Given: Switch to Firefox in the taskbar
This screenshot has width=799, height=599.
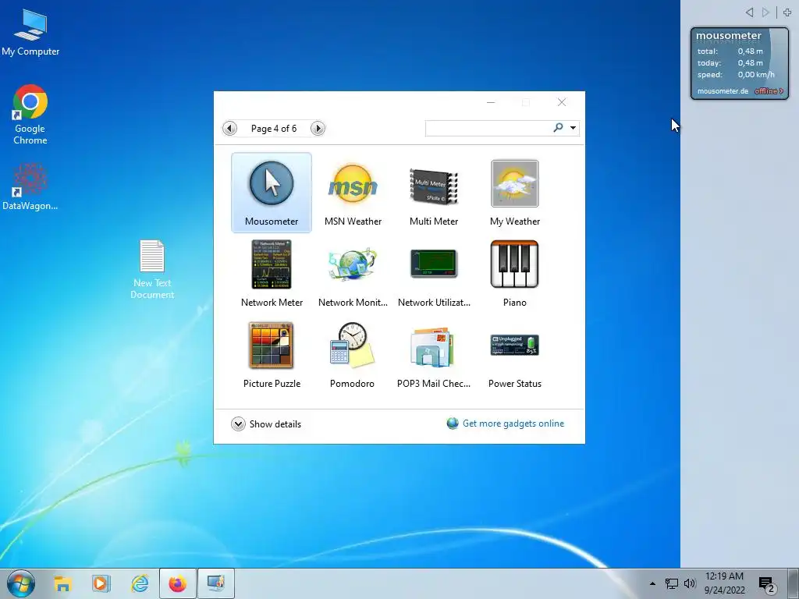Looking at the screenshot, I should click(177, 583).
